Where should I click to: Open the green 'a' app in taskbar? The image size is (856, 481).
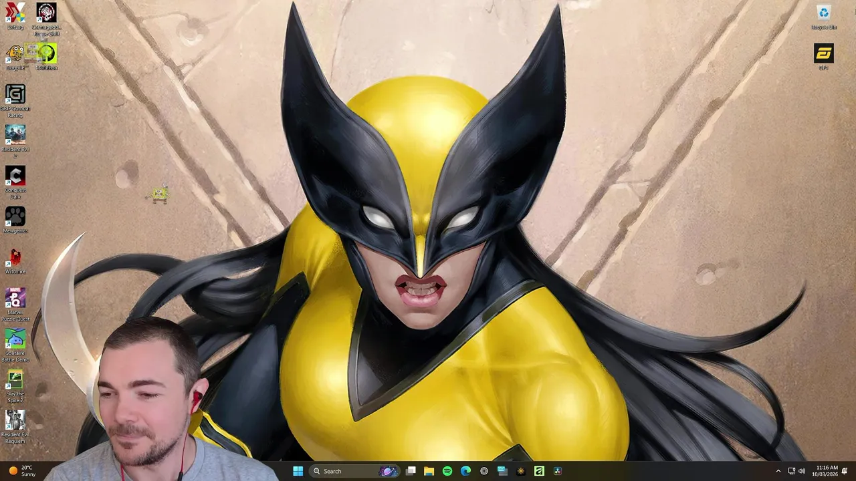(x=539, y=471)
